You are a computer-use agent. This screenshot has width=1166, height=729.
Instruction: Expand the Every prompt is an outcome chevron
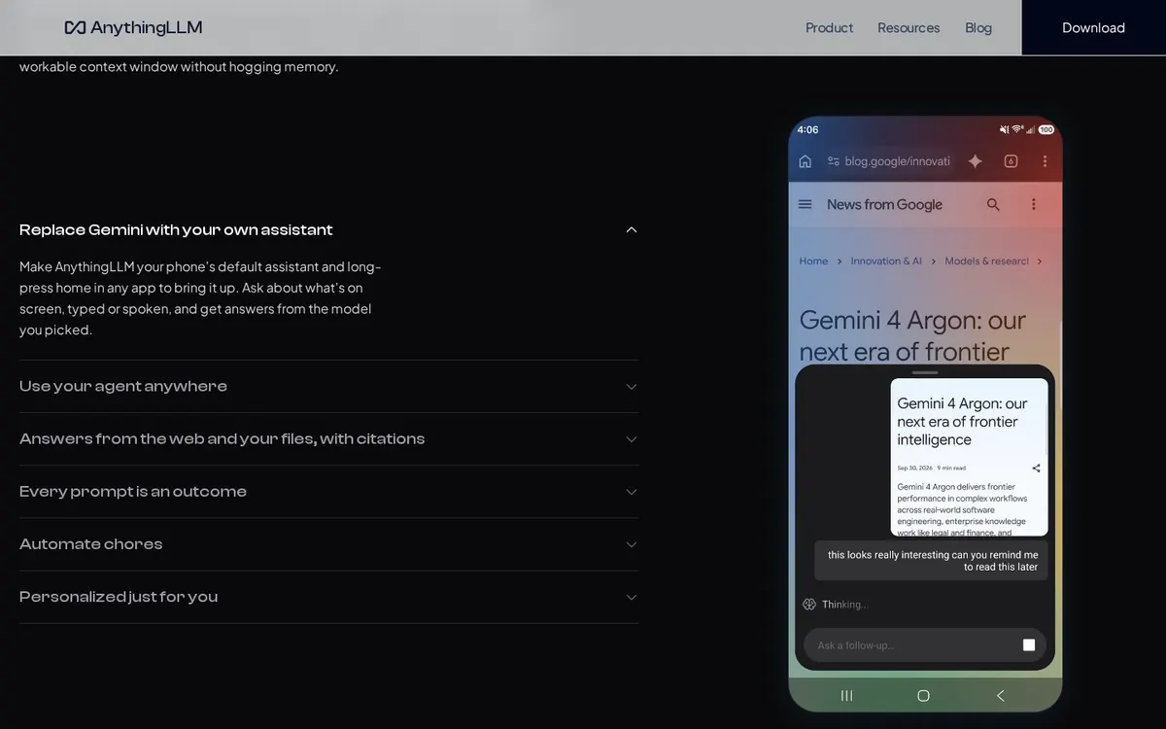632,492
